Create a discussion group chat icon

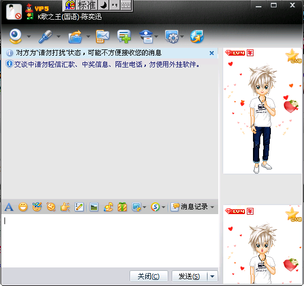point(124,37)
